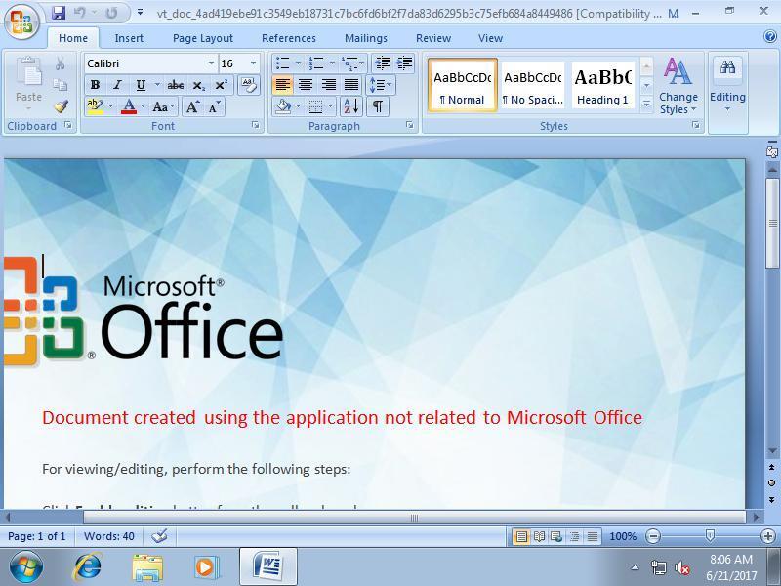Open Line Spacing options
The image size is (781, 586).
coord(380,85)
